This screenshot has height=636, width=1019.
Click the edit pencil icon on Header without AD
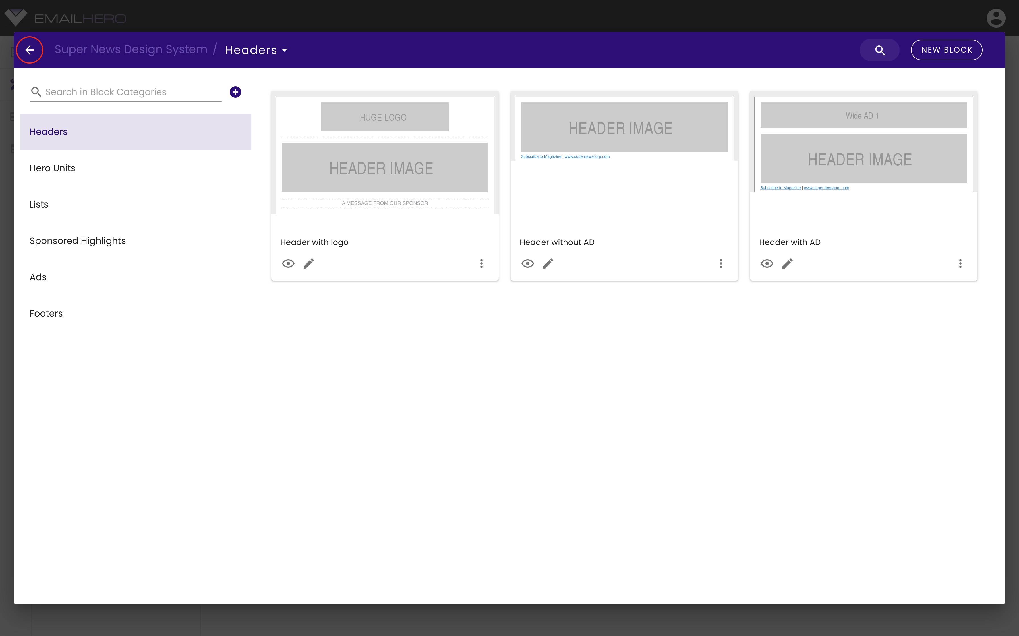548,263
